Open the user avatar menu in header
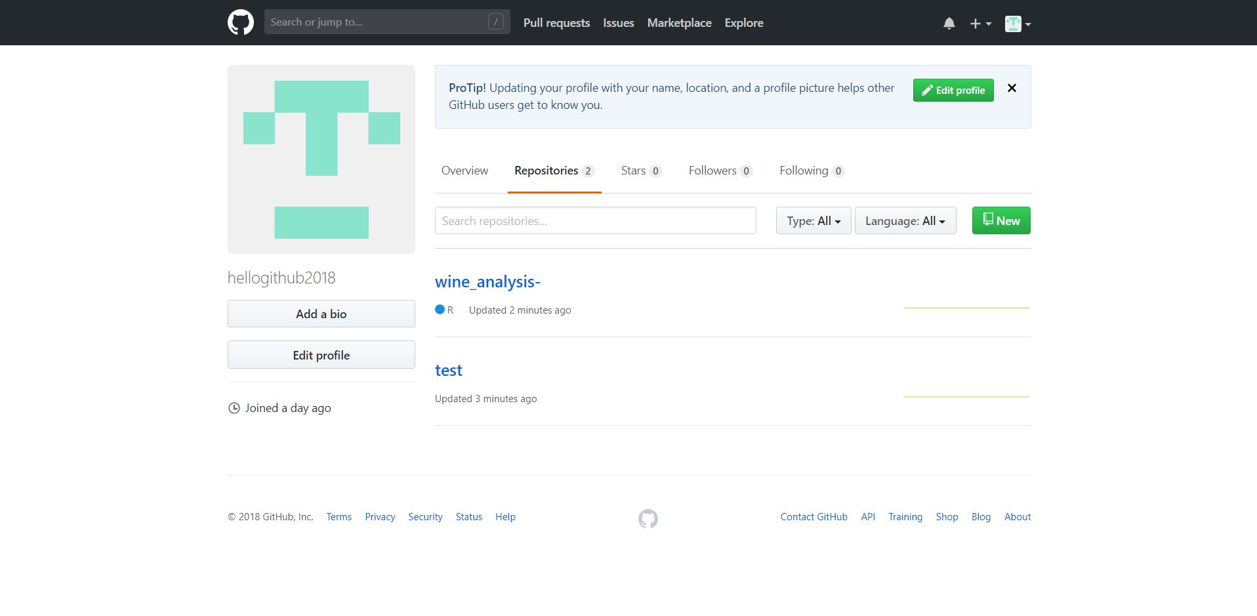1257x616 pixels. pyautogui.click(x=1018, y=24)
